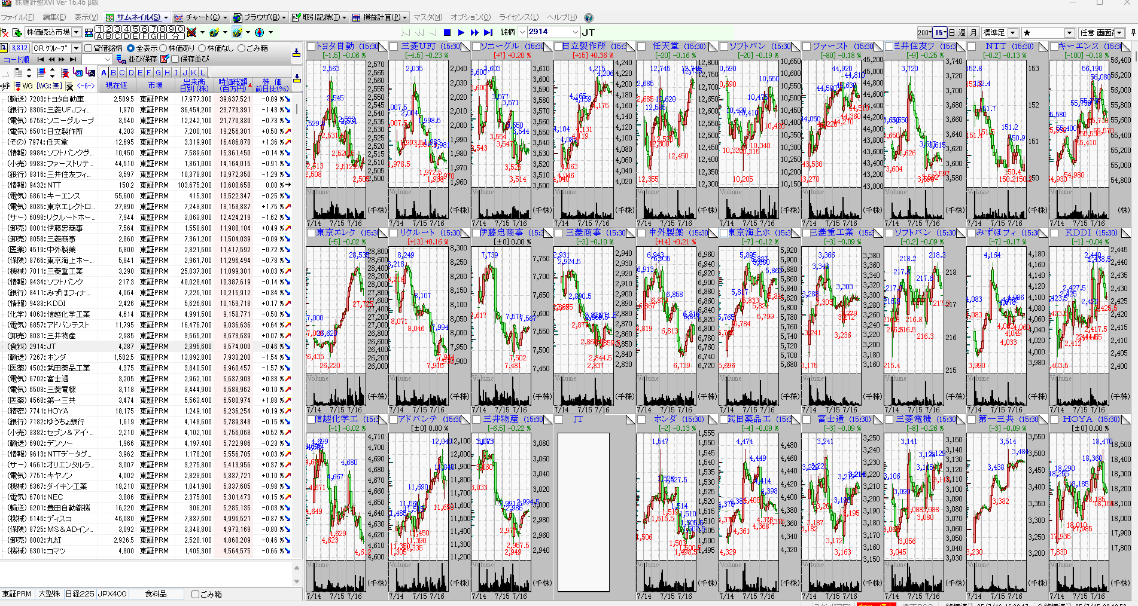The image size is (1138, 606).
Task: Click the blue stop playback button
Action: 447,32
